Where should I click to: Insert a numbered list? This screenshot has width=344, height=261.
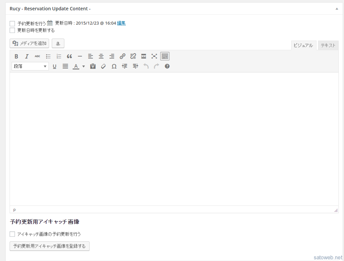(x=59, y=56)
